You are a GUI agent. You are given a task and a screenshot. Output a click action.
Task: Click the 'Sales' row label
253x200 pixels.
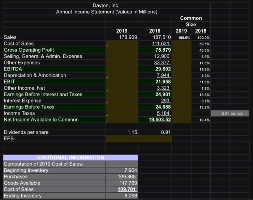click(x=10, y=37)
